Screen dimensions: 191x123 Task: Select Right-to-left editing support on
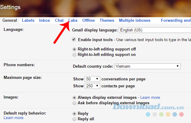[74, 55]
